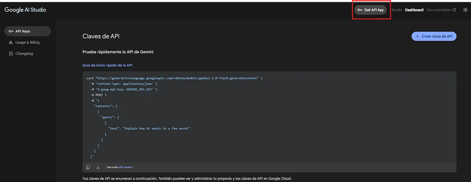
Task: Click the bar chart icon beside Usage & Billing
Action: tap(11, 42)
